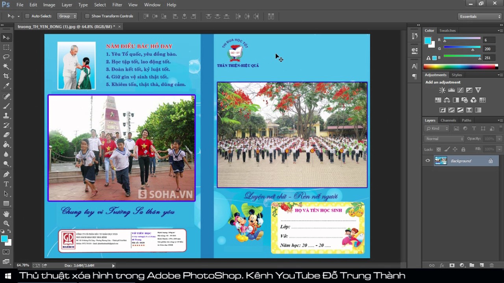Close the truong_TH_YEN_BONG document tab
Image resolution: width=504 pixels, height=283 pixels.
tap(119, 26)
